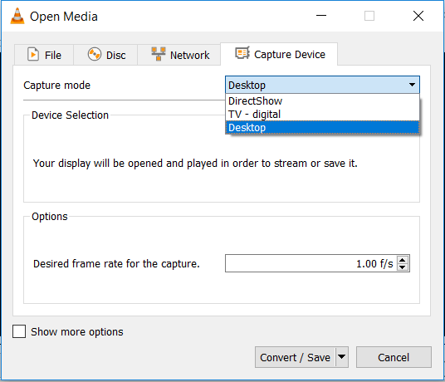Click the Cancel button
This screenshot has height=382, width=445.
[x=394, y=357]
